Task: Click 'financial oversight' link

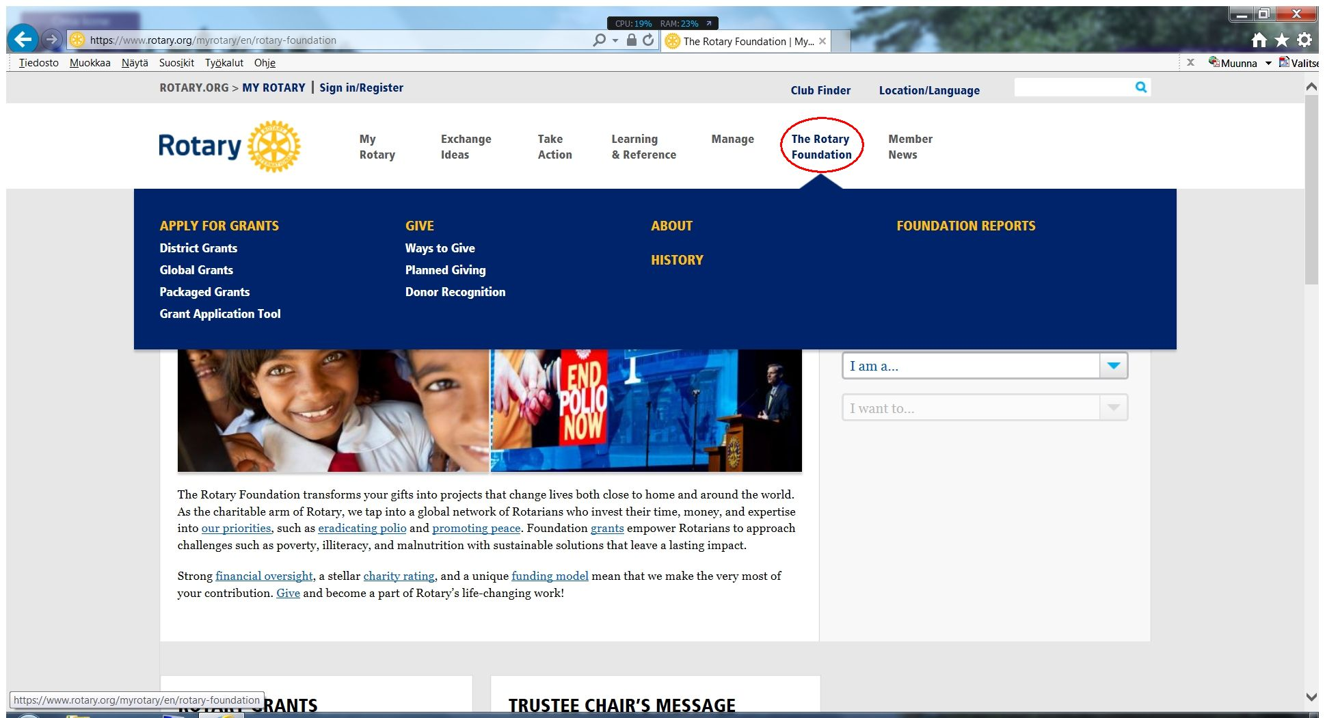Action: [x=264, y=576]
